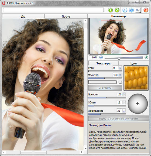Open program info via blue 'i' icon

click(x=125, y=10)
